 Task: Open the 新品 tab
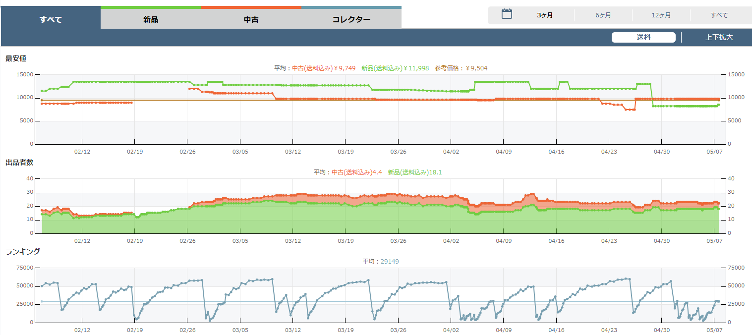click(x=151, y=20)
